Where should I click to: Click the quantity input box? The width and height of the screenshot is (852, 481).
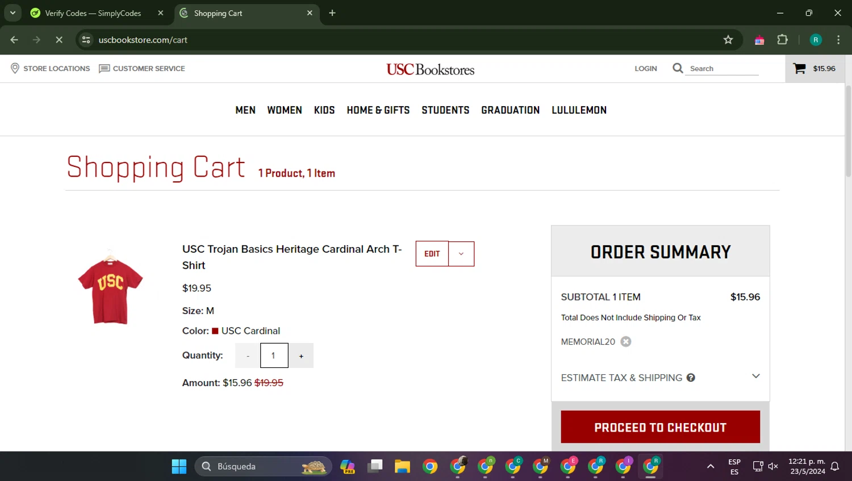click(x=274, y=355)
